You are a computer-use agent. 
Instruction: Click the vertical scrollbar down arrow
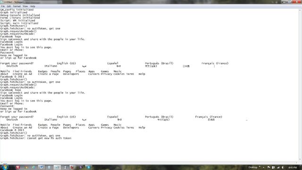click(x=300, y=160)
